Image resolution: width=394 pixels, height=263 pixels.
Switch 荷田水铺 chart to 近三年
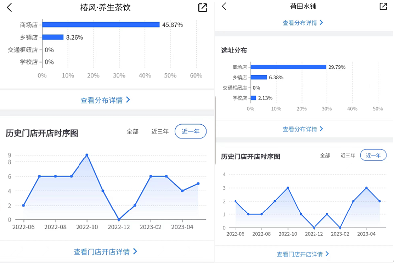click(348, 155)
